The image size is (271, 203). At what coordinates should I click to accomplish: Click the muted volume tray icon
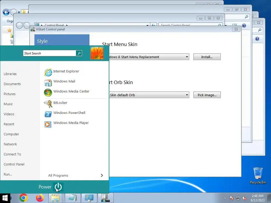tap(244, 198)
